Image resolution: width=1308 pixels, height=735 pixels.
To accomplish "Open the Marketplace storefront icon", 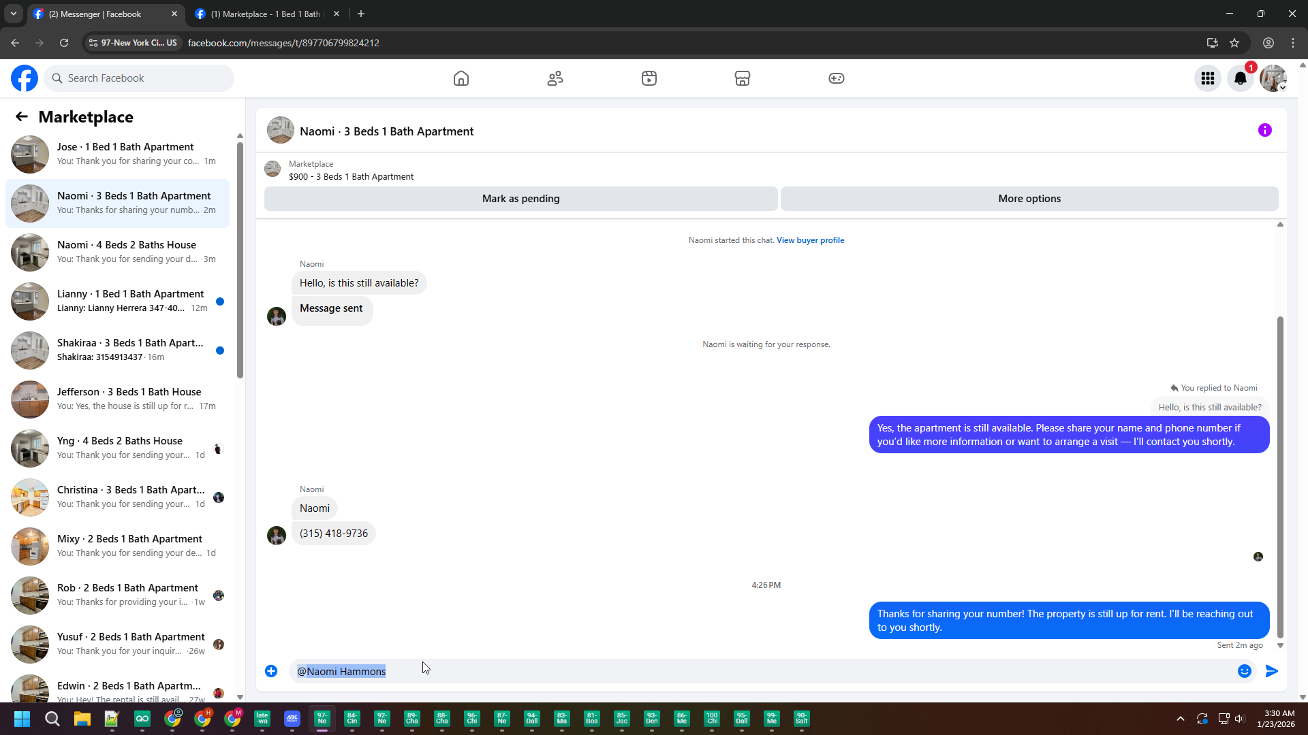I will coord(743,78).
